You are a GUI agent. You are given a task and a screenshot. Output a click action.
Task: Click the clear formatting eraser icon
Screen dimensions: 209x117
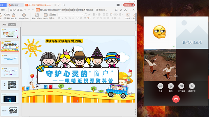[x=85, y=18]
